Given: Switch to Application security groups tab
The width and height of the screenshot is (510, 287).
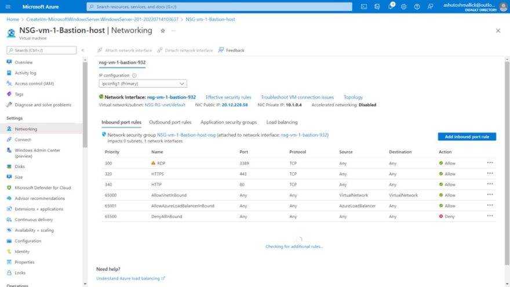Looking at the screenshot, I should coord(228,122).
